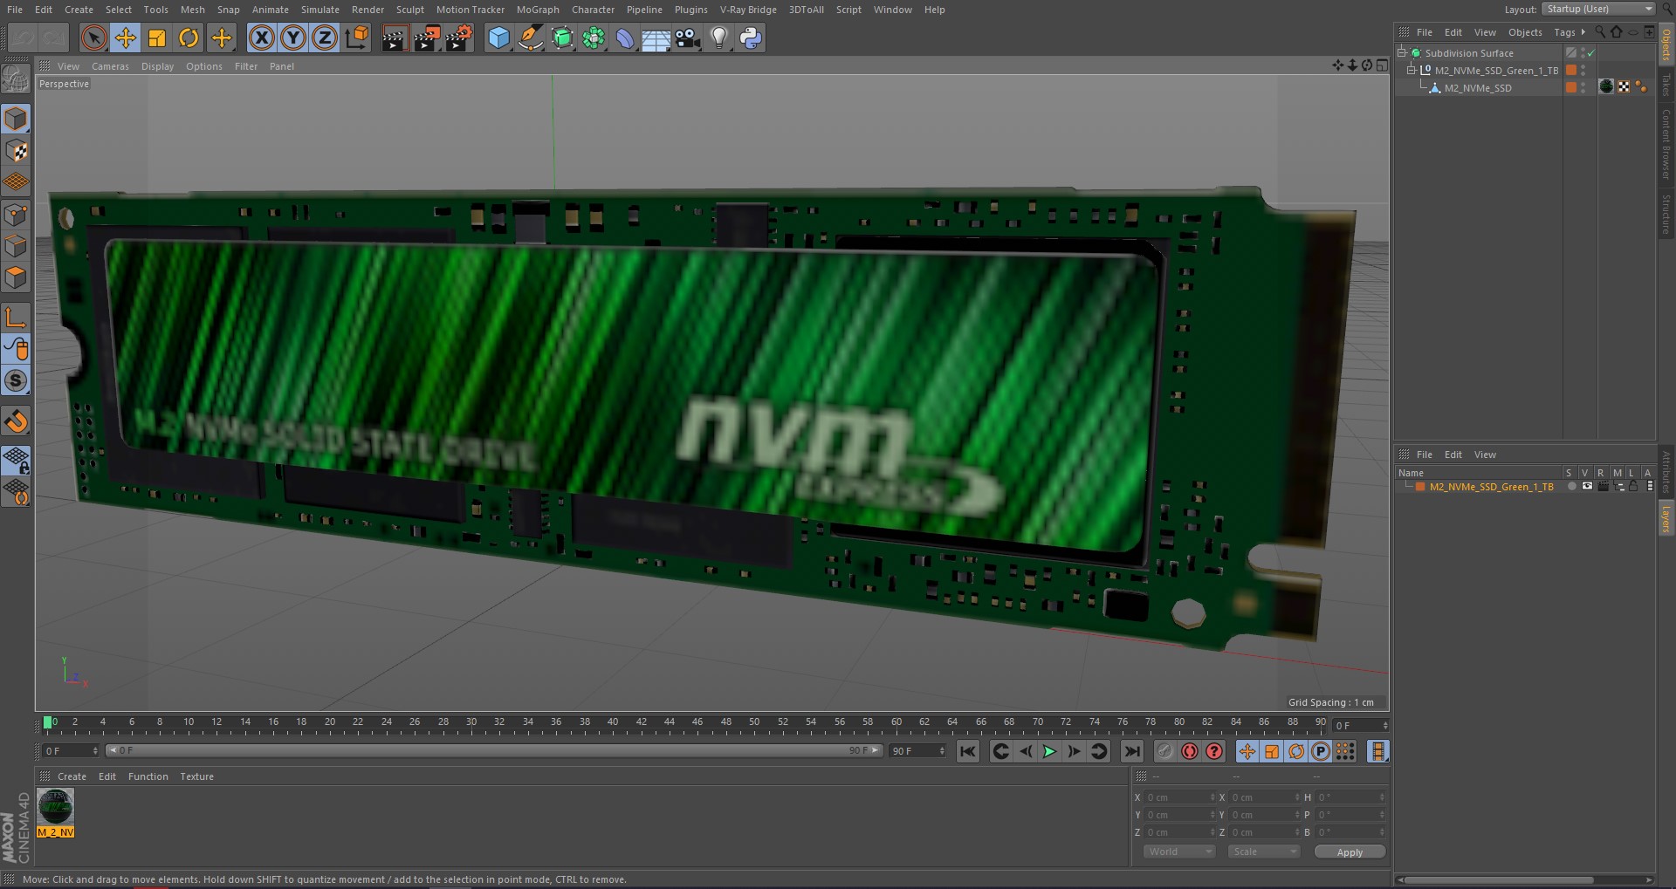1676x889 pixels.
Task: Click X position input field
Action: 1180,797
